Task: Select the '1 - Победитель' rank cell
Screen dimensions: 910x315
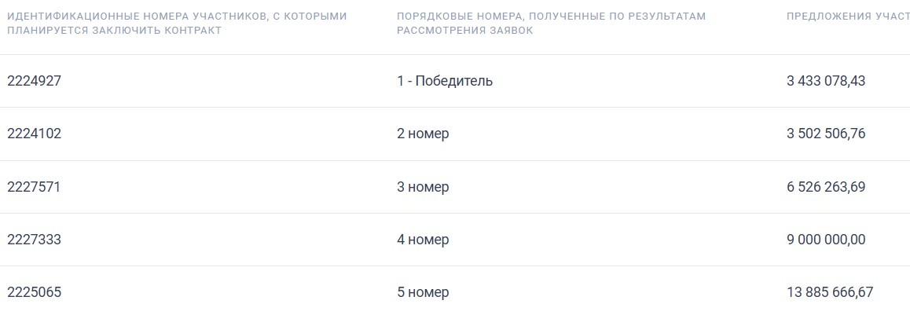Action: tap(445, 81)
